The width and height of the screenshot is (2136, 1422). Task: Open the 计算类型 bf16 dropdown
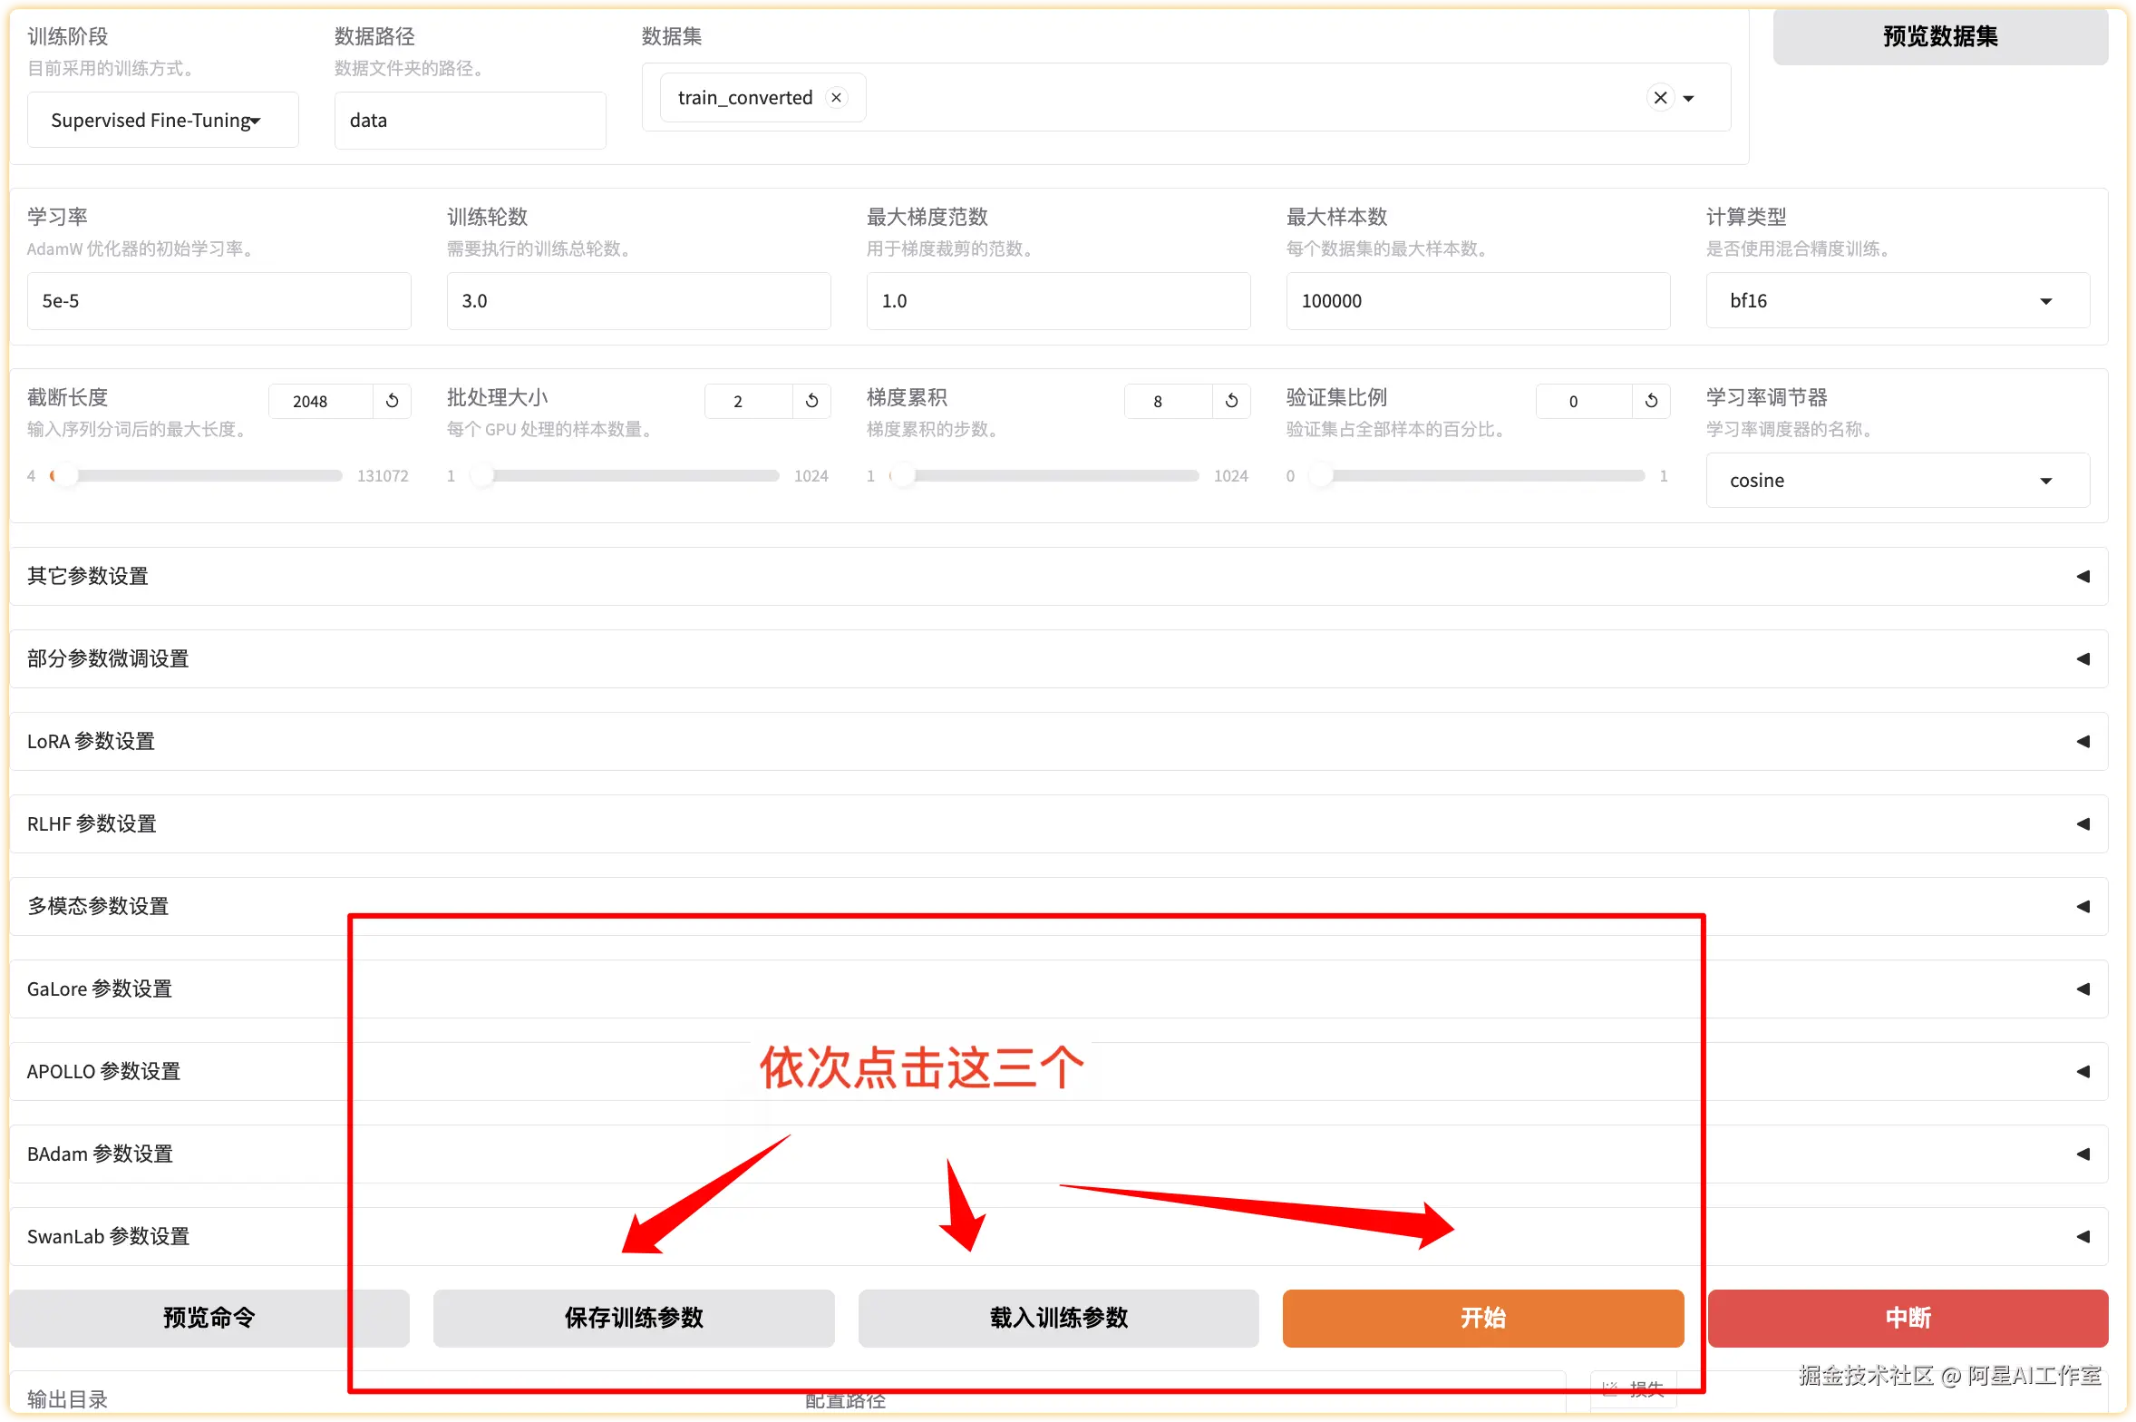coord(2046,301)
